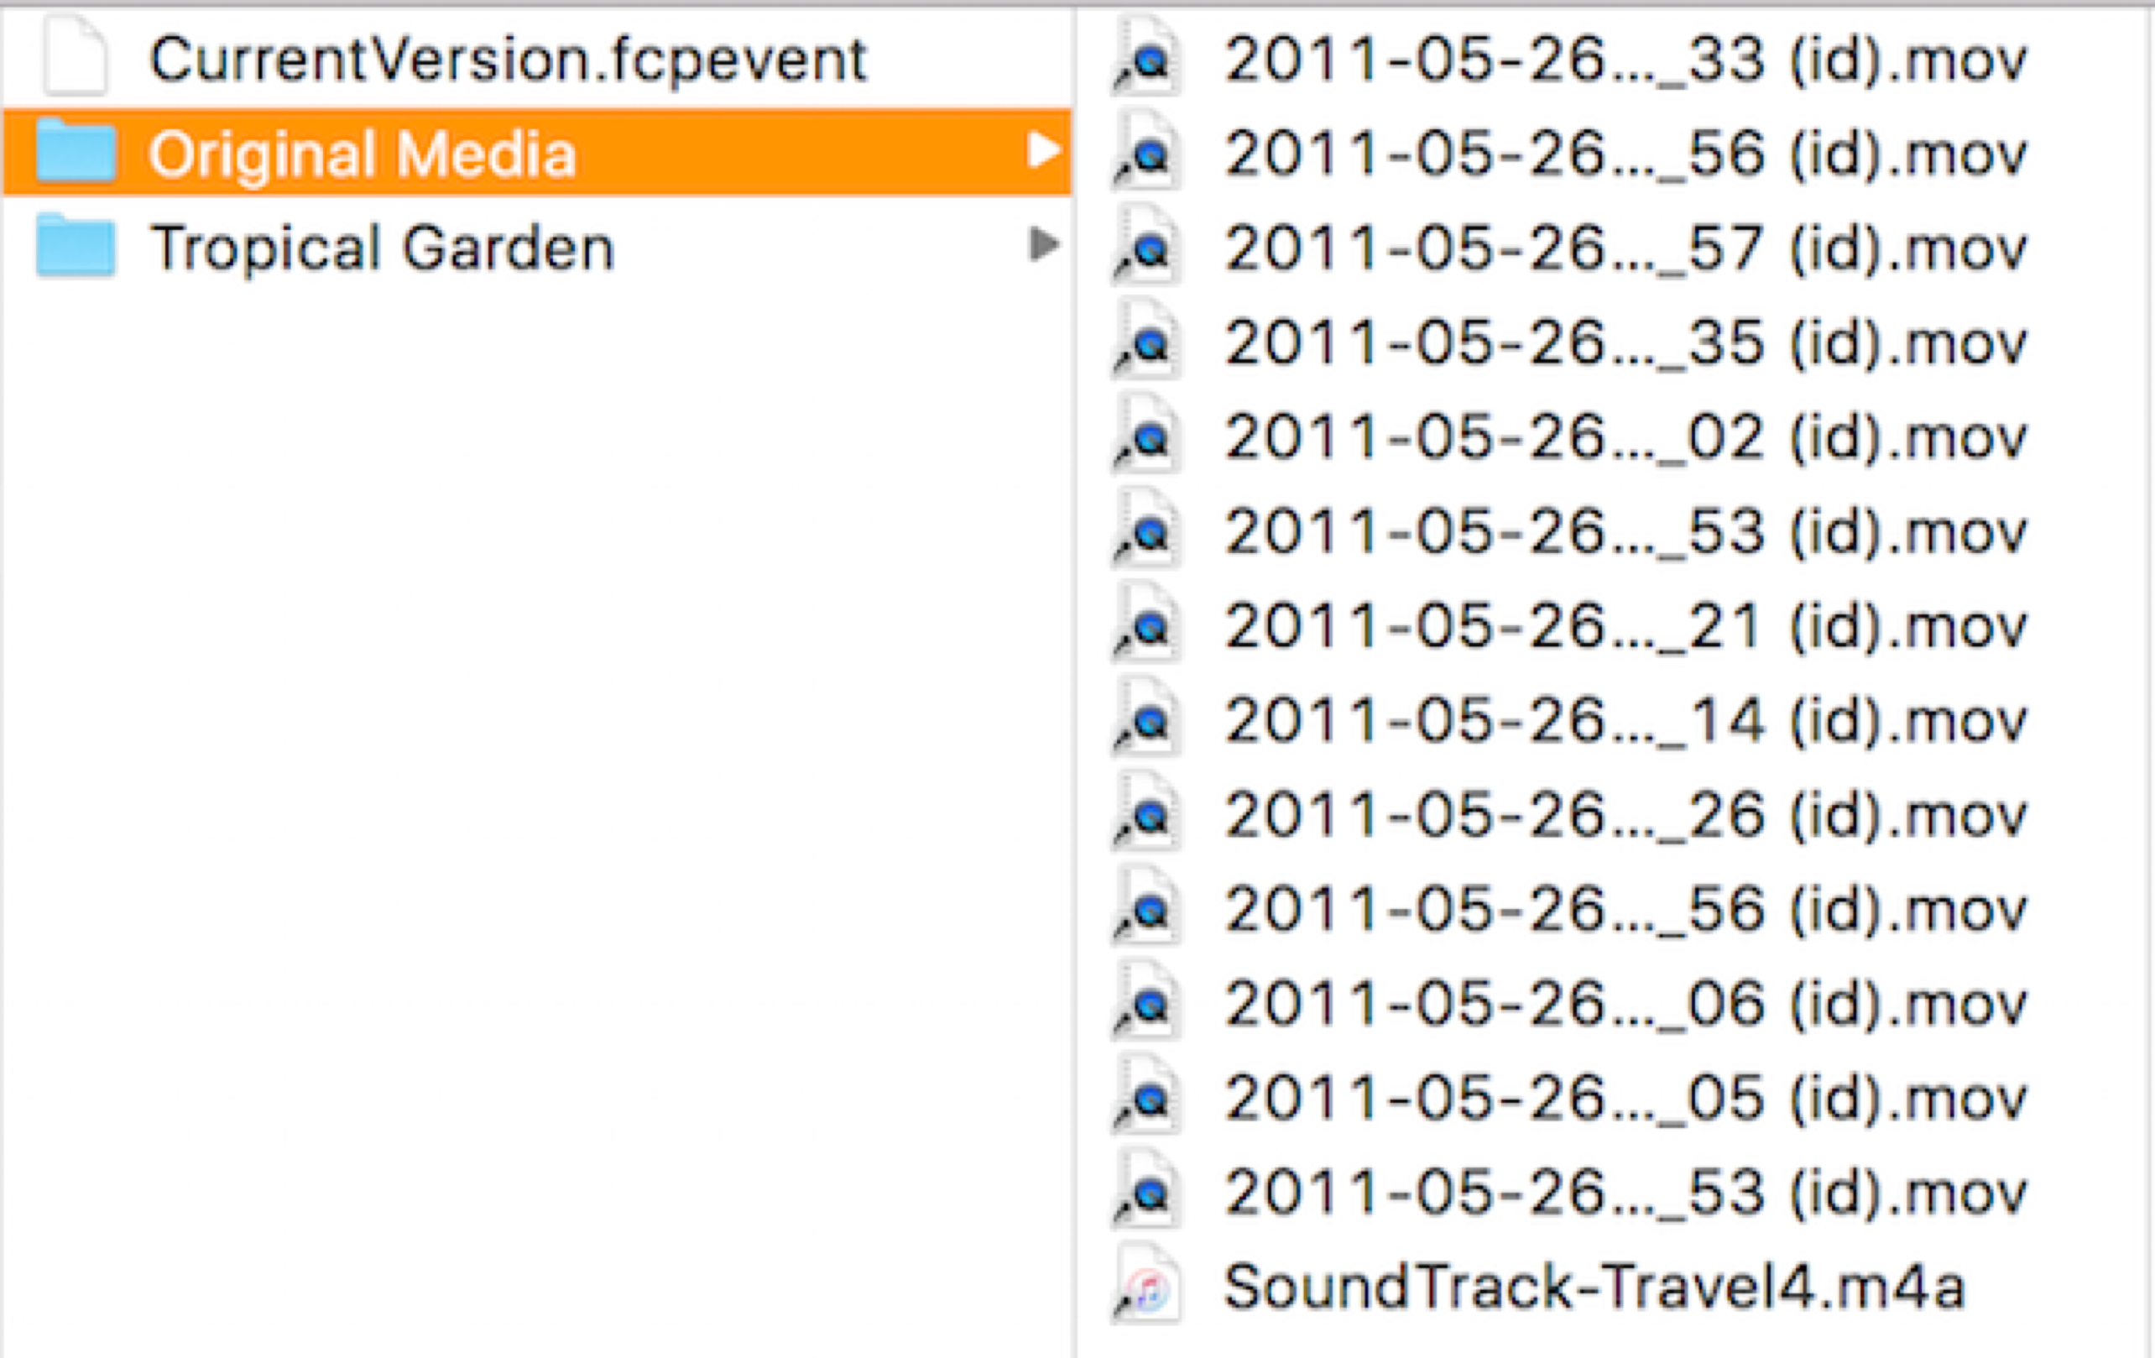Click the QuickTime icon of the _33 (id).mov file
2155x1358 pixels.
click(x=1147, y=60)
